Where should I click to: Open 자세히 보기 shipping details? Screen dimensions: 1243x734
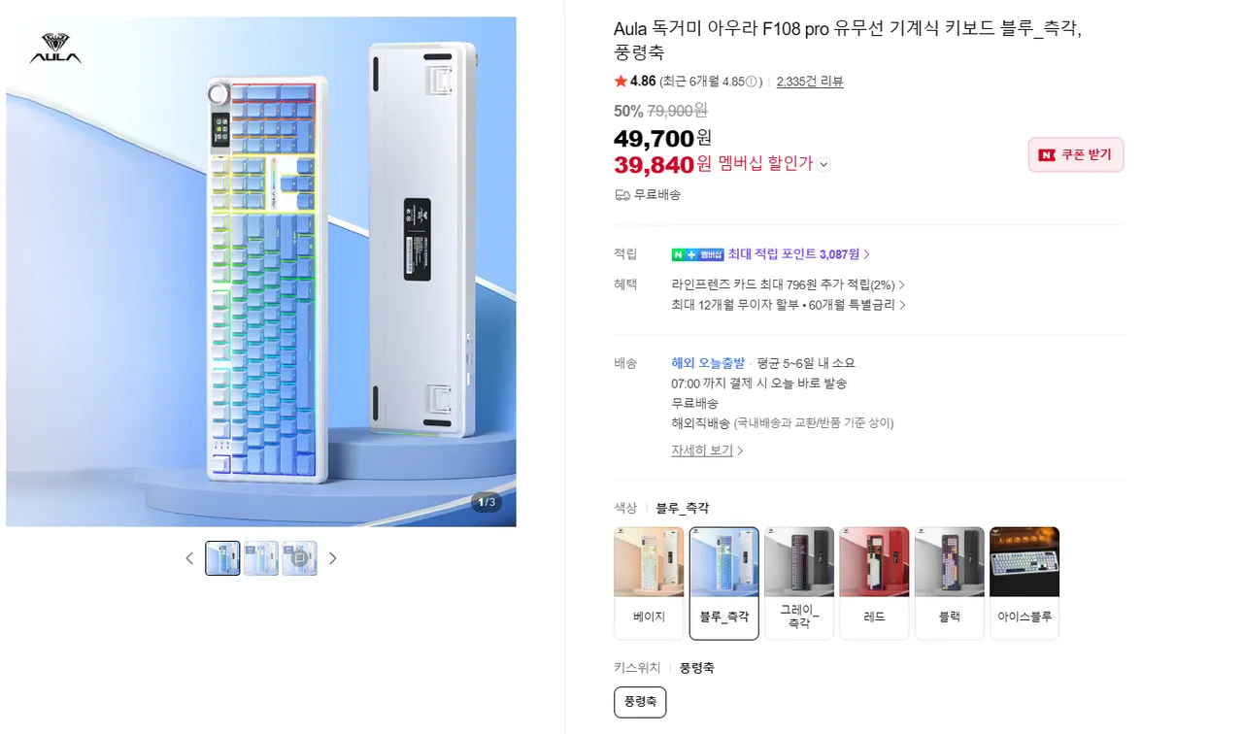[x=707, y=450]
